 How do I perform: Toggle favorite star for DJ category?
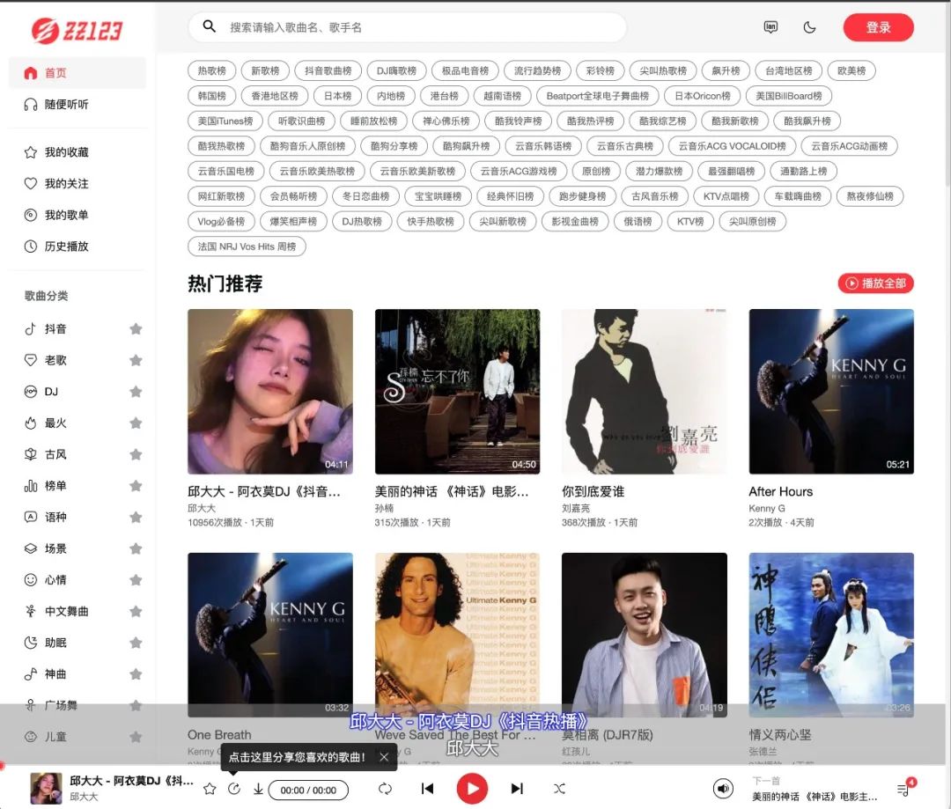click(136, 392)
